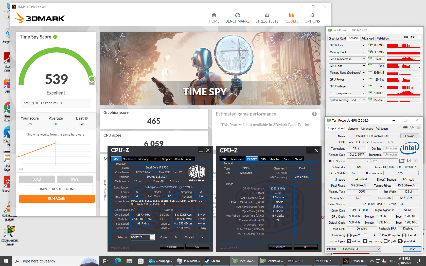Open the hamburger menu in GPU-Z Sensors window
The width and height of the screenshot is (426, 266).
pos(419,37)
